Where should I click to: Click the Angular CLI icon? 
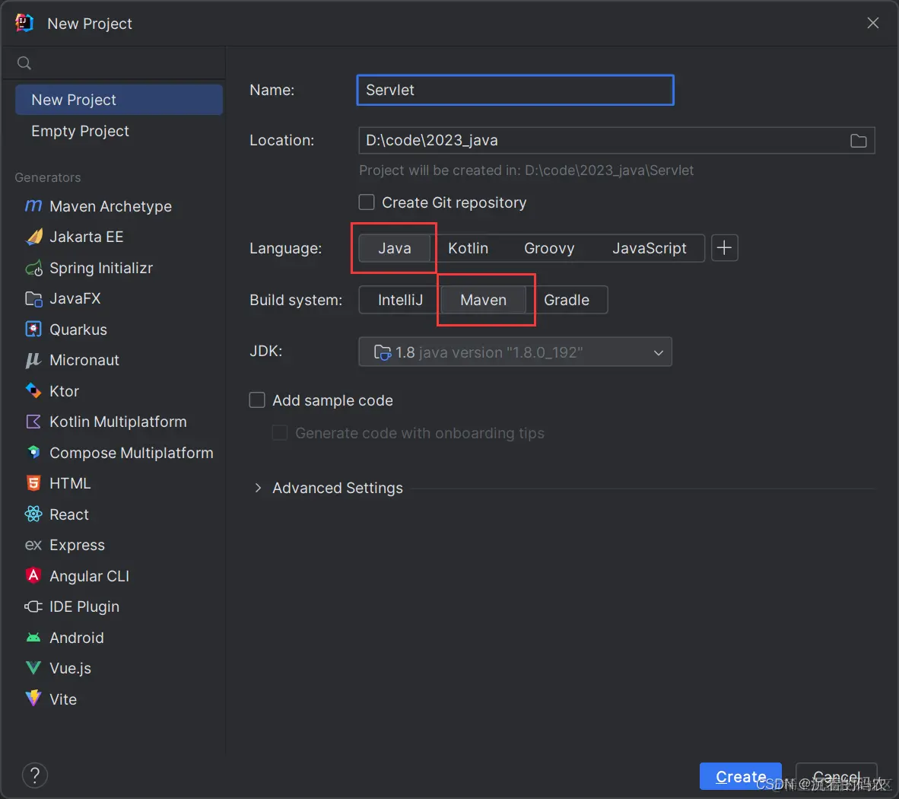(x=33, y=575)
